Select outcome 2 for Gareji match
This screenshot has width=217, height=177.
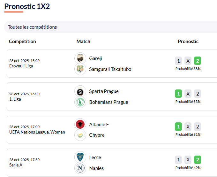point(198,61)
